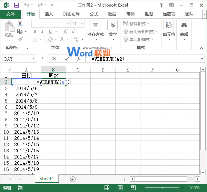
Task: Open 条件格式 conditional formatting menu
Action: click(x=136, y=23)
